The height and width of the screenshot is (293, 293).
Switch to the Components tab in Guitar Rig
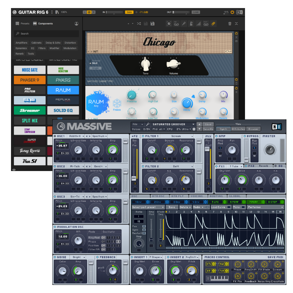pos(43,23)
